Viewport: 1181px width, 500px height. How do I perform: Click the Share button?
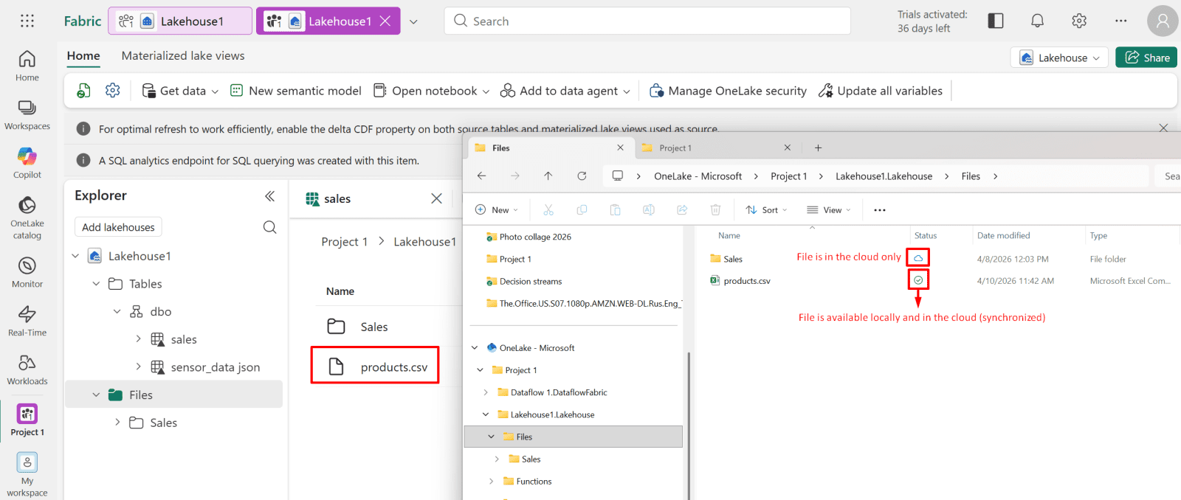(1146, 58)
